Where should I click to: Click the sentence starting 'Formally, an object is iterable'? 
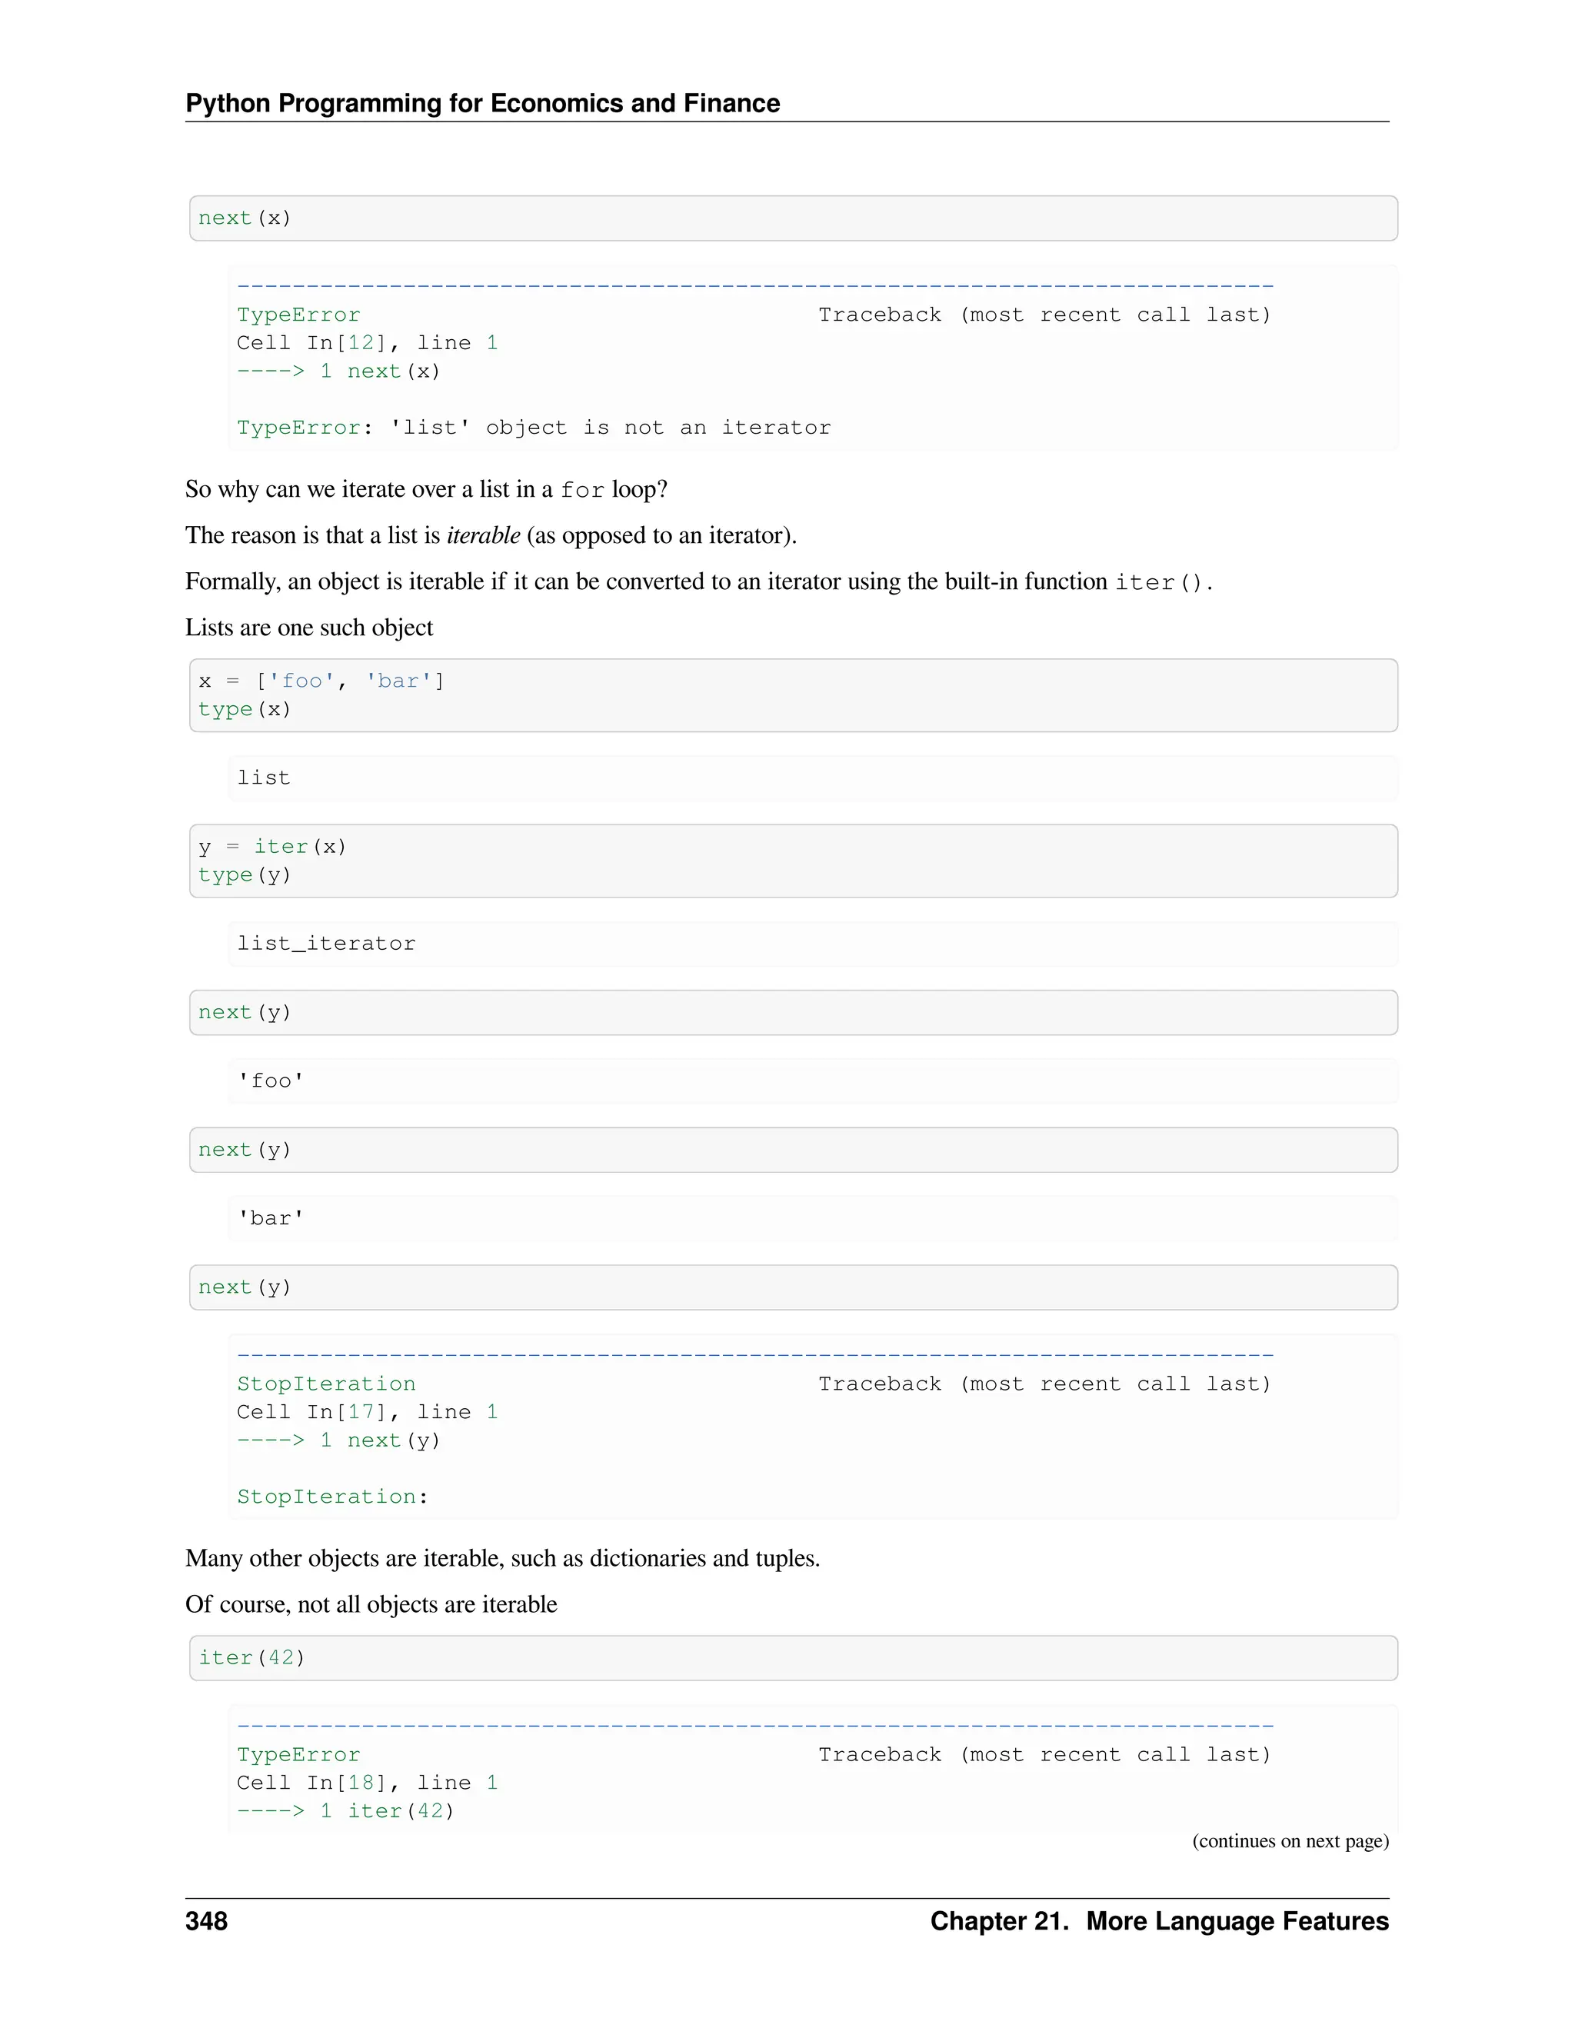(x=699, y=581)
